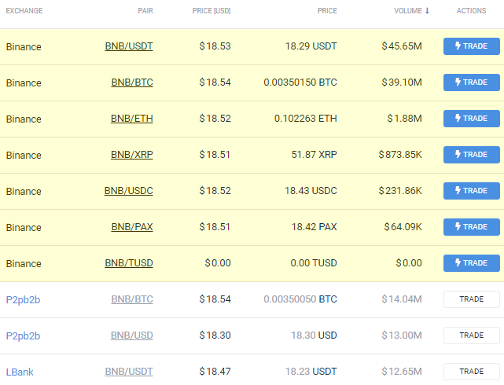
Task: Select the $13.00M volume value
Action: [402, 335]
